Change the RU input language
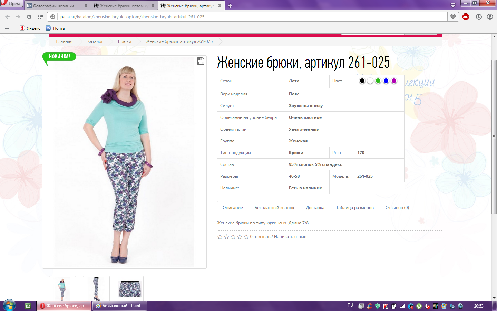This screenshot has height=311, width=497. [350, 305]
